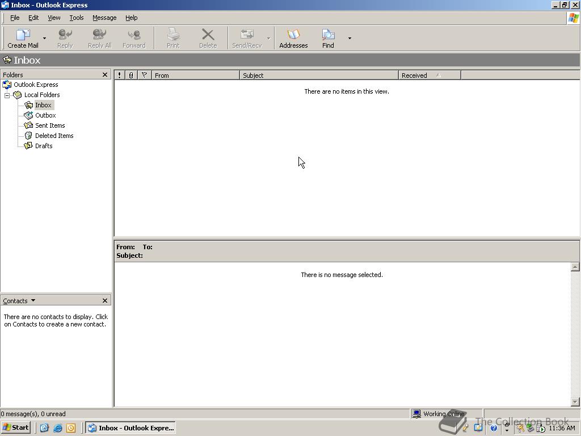Close the Contacts pane
581x436 pixels.
[x=105, y=301]
